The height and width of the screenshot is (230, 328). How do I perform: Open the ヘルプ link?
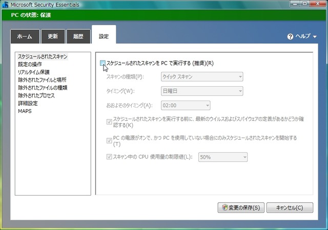tap(303, 36)
